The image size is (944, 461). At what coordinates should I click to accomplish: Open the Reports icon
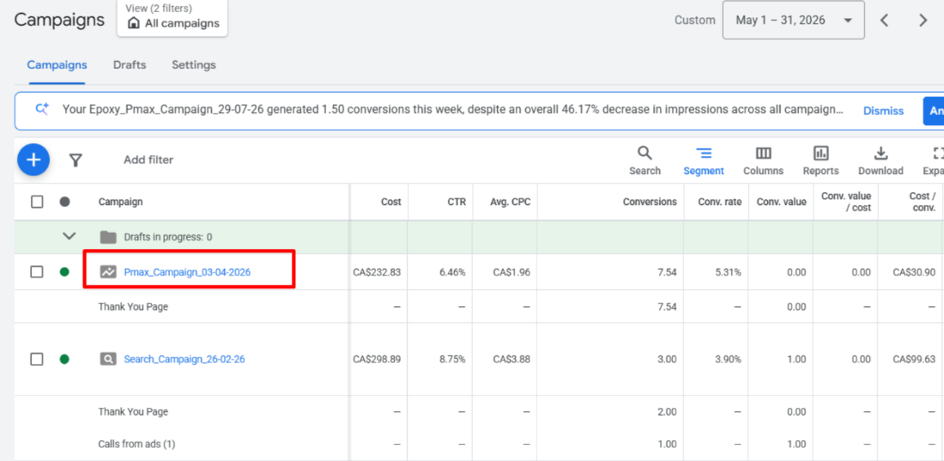pyautogui.click(x=820, y=161)
